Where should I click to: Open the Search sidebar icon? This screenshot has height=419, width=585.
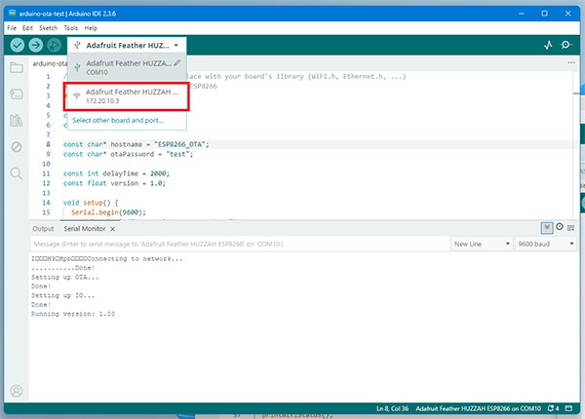coord(17,173)
